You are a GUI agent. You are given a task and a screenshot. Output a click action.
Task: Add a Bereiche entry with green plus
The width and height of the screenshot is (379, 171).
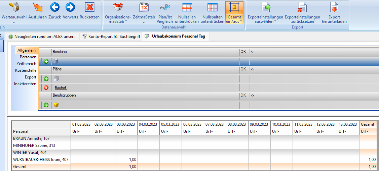click(46, 61)
